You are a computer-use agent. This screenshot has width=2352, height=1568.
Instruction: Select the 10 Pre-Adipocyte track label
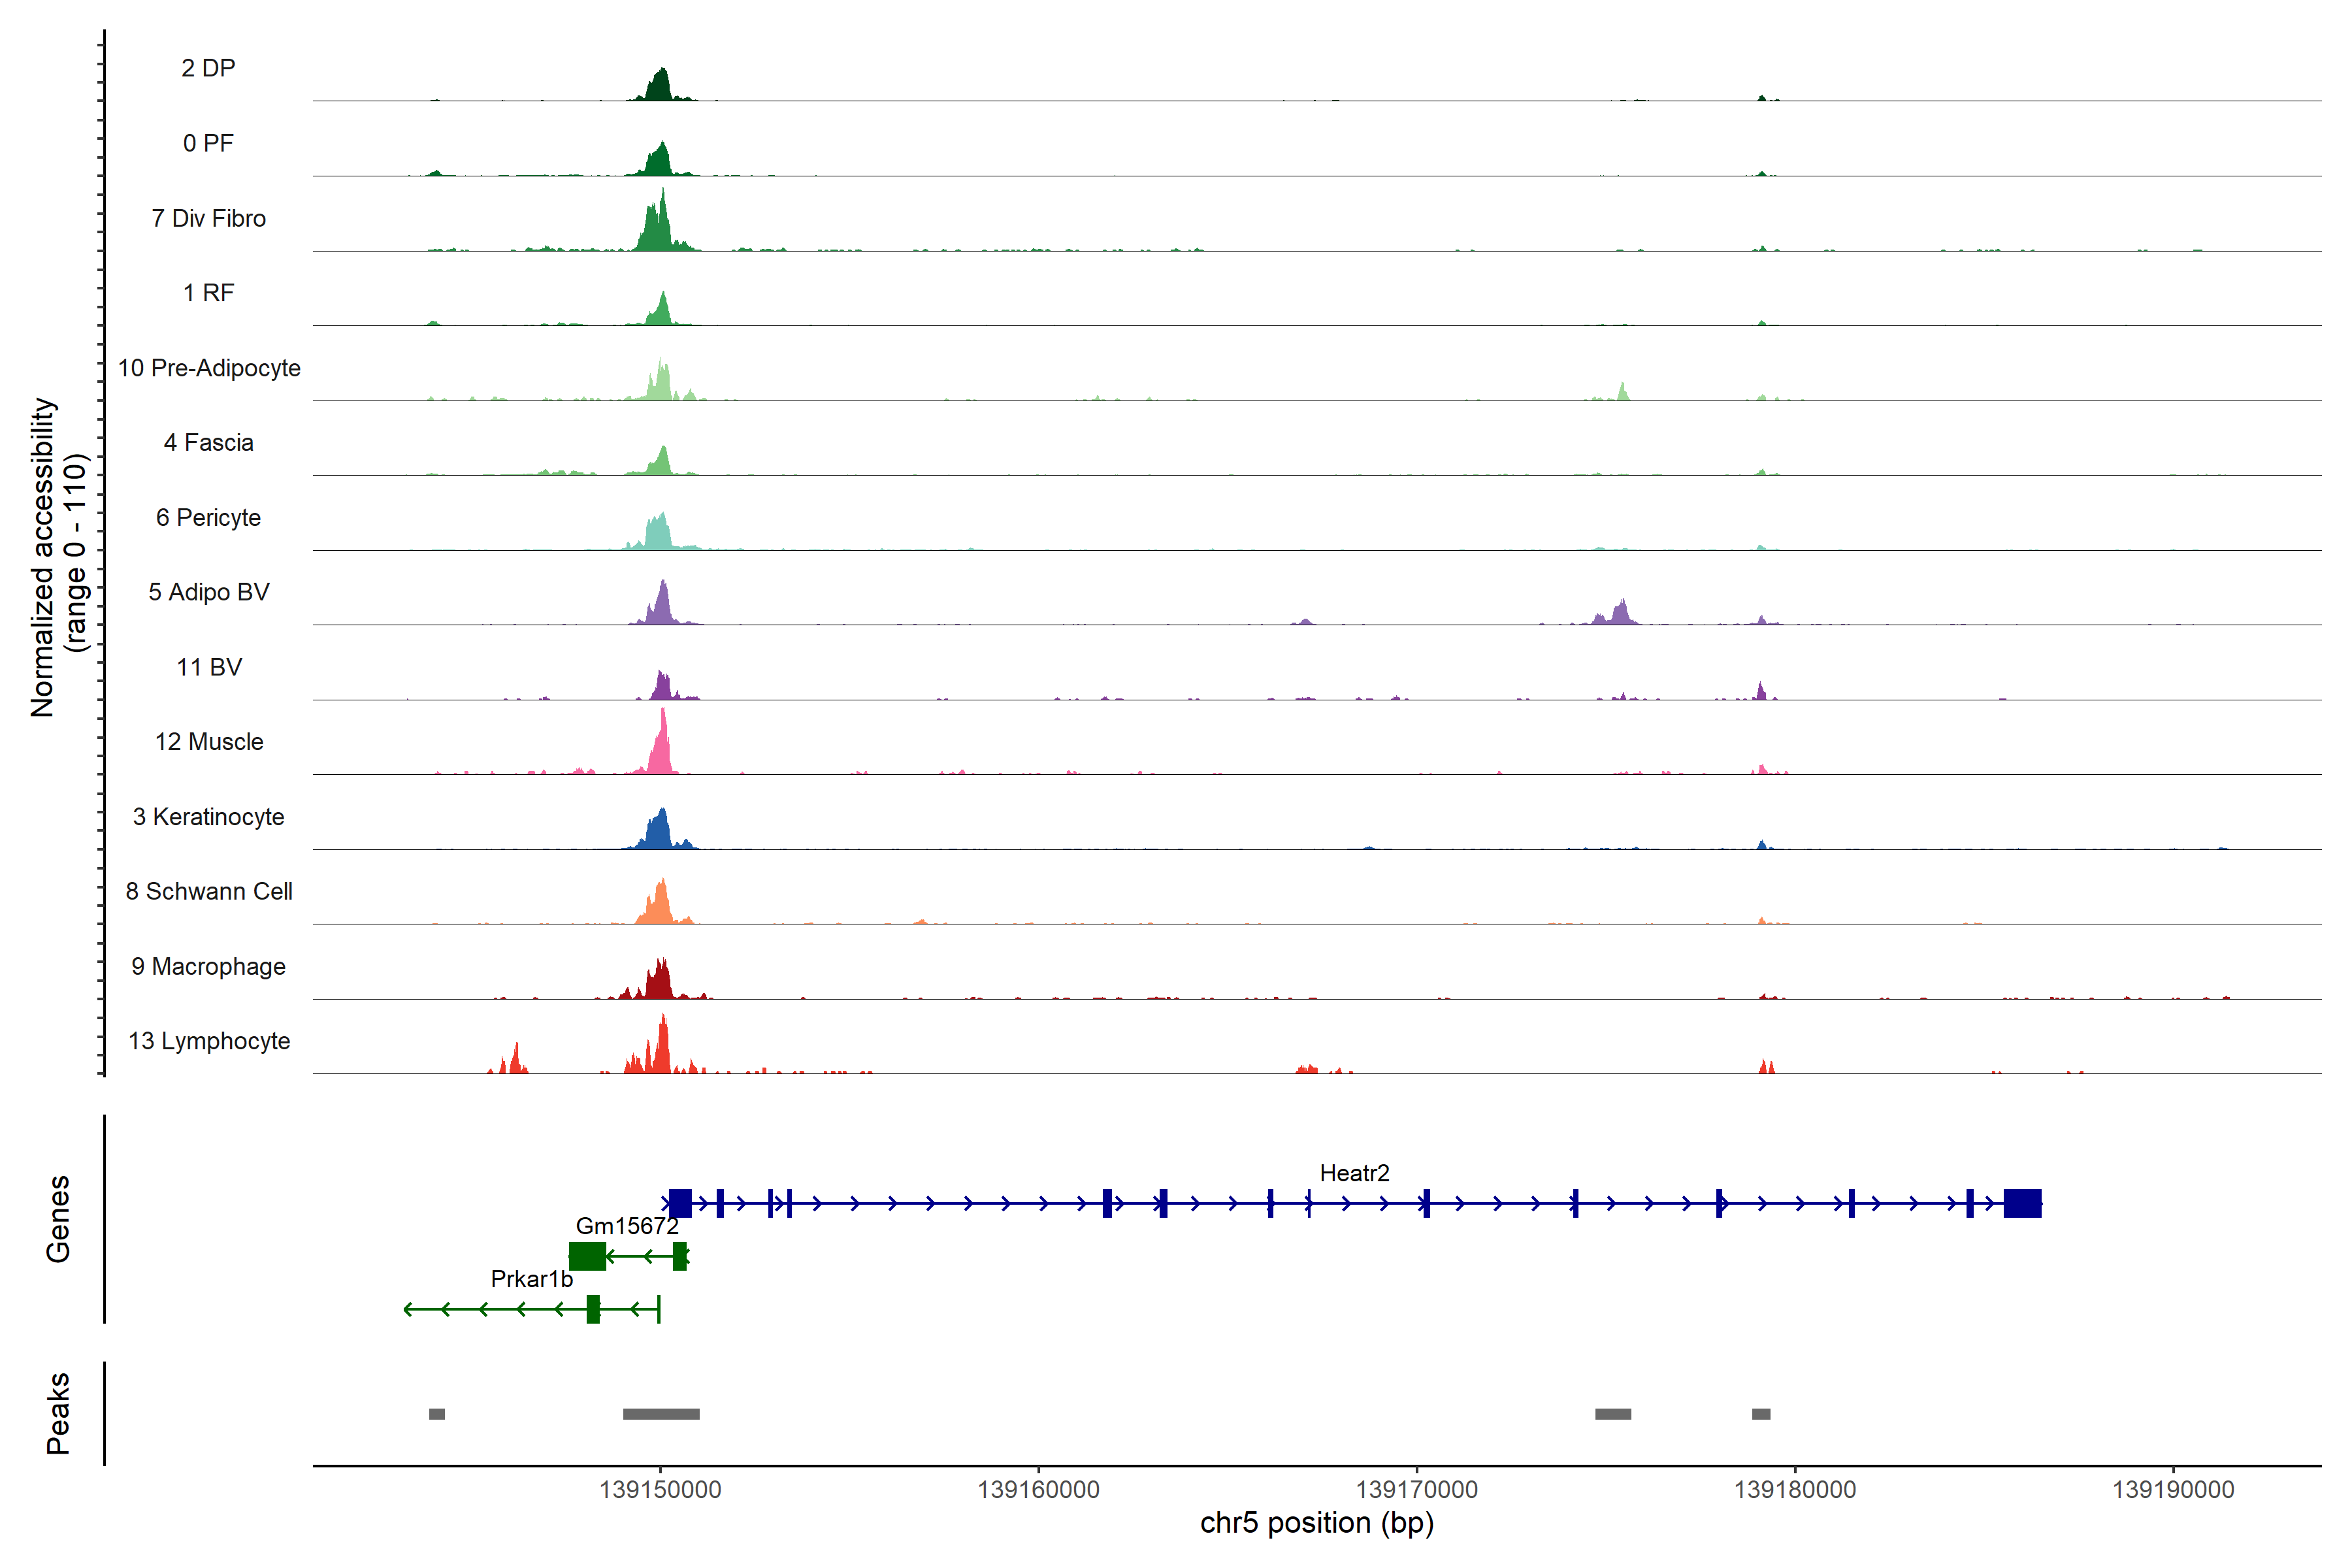(209, 368)
